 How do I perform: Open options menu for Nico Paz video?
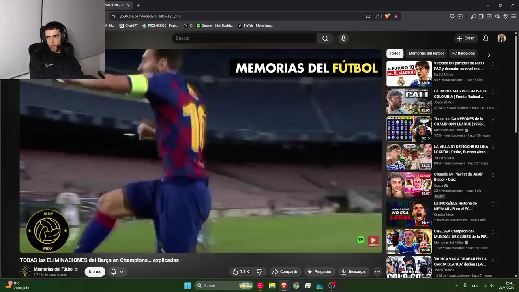493,64
